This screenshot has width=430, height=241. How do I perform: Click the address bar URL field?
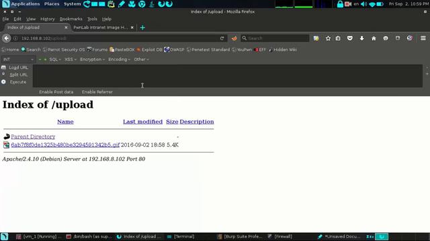click(120, 38)
